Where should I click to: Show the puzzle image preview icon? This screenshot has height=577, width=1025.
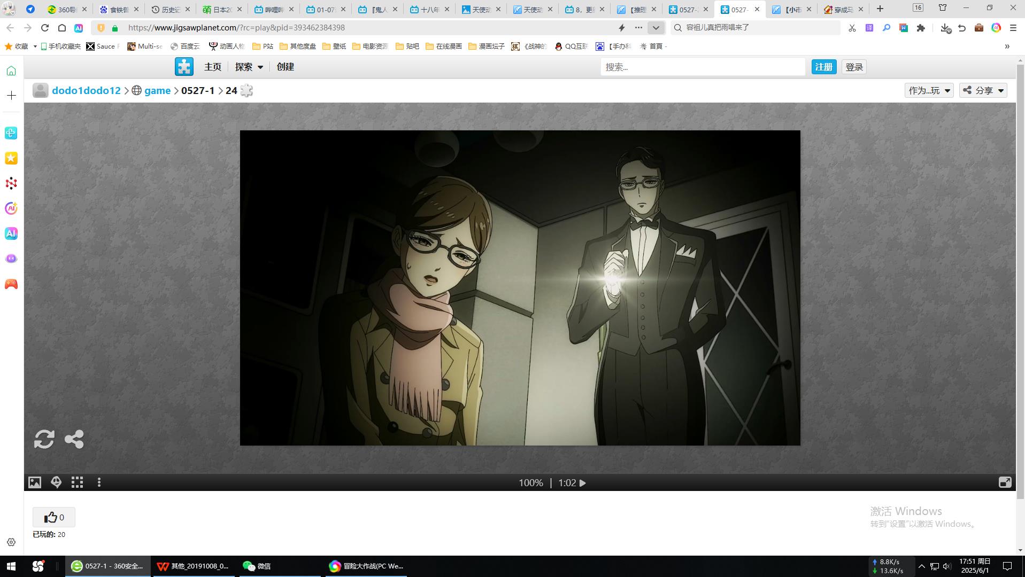(35, 482)
